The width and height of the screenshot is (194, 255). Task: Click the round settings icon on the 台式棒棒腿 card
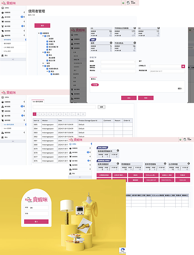coord(188,163)
